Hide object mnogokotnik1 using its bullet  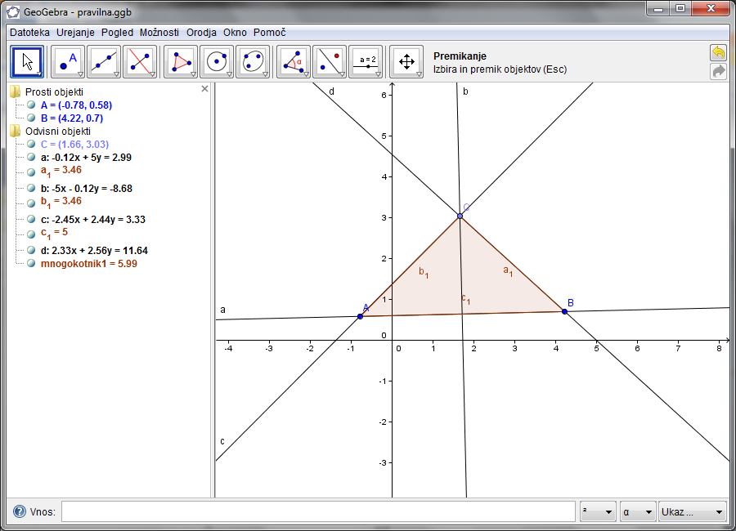[31, 264]
